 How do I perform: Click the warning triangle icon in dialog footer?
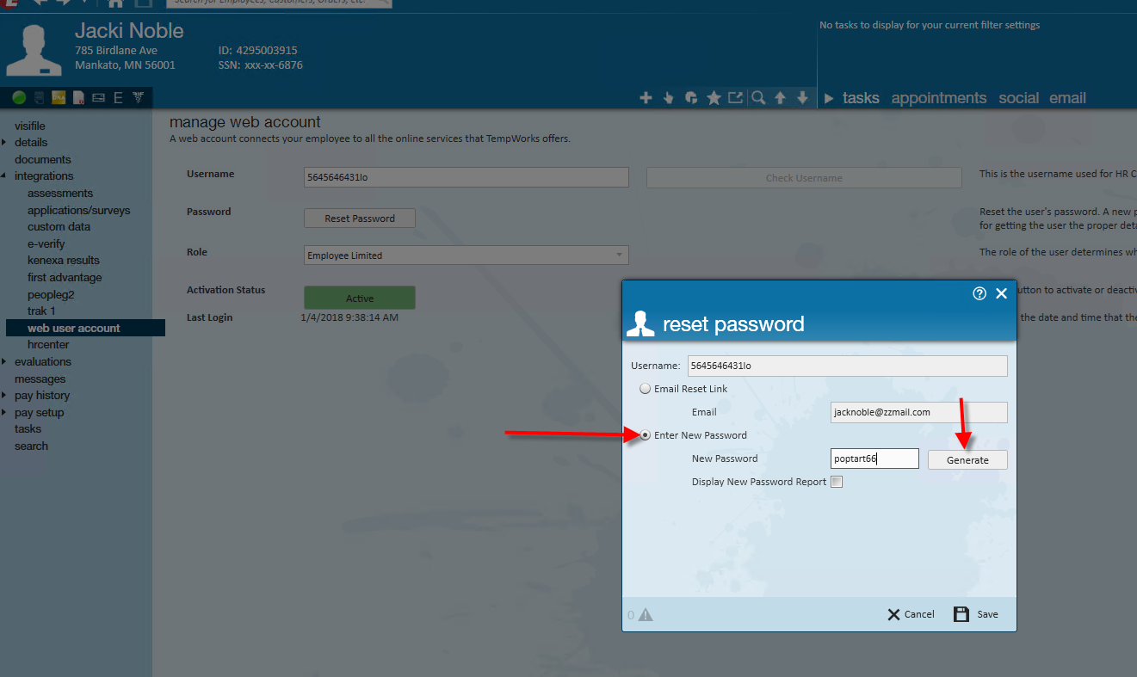[646, 614]
